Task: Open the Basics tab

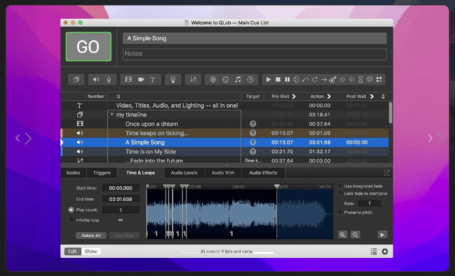Action: (73, 173)
